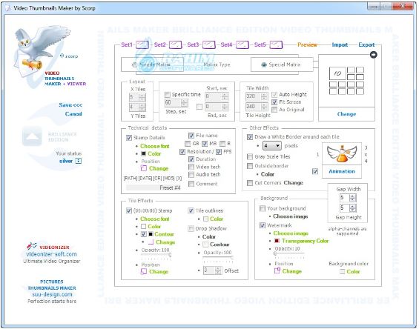The image size is (419, 329).
Task: Click Gap Width spinner arrows
Action: coord(353,198)
